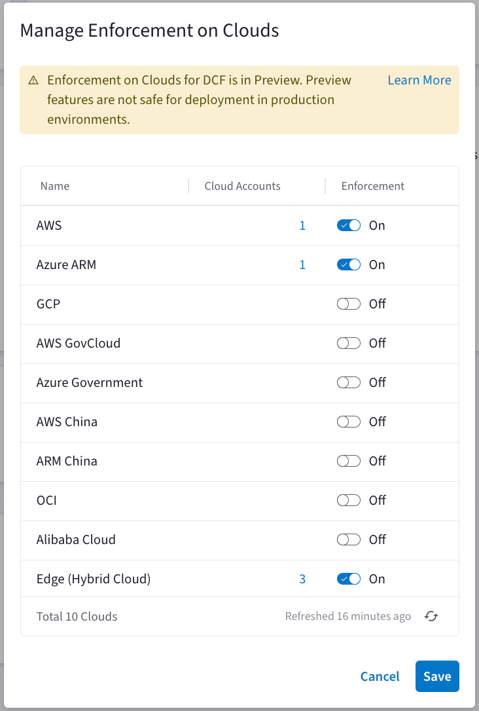The width and height of the screenshot is (479, 711).
Task: Switch on AWS China enforcement
Action: (348, 421)
